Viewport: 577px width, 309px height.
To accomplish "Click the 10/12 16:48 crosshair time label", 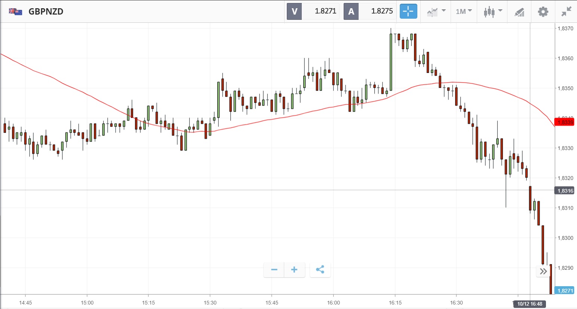I will [530, 304].
